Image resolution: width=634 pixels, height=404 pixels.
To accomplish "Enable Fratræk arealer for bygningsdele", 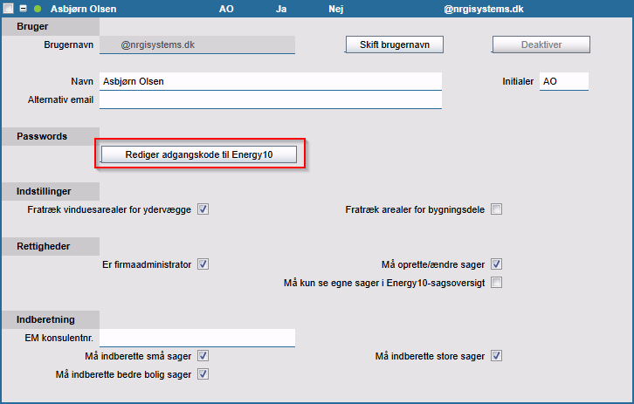I will tap(496, 209).
